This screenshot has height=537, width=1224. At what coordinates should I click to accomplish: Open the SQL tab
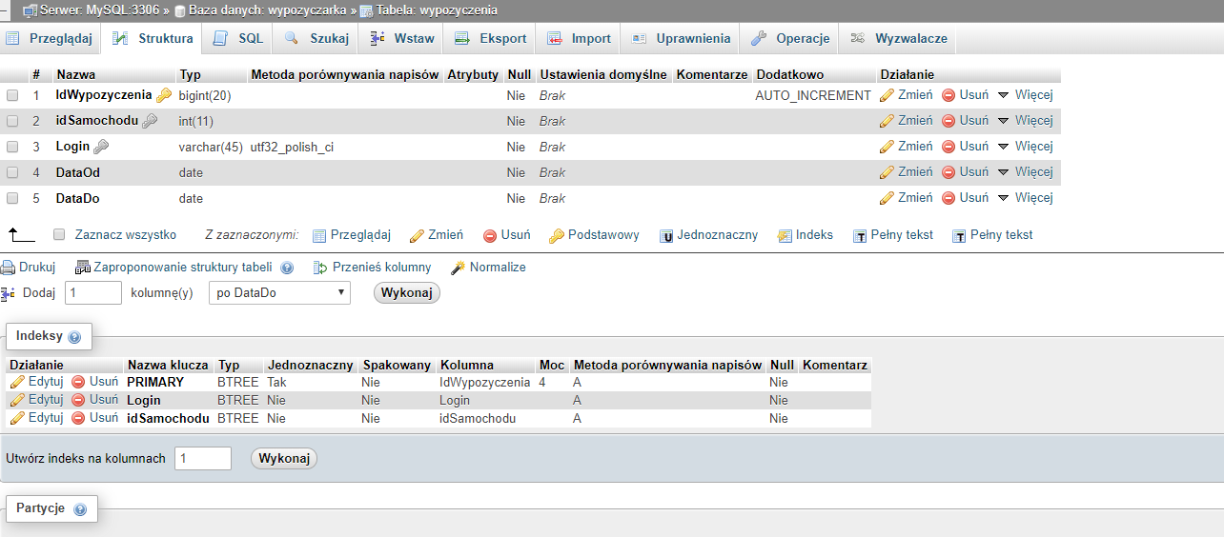pyautogui.click(x=239, y=39)
